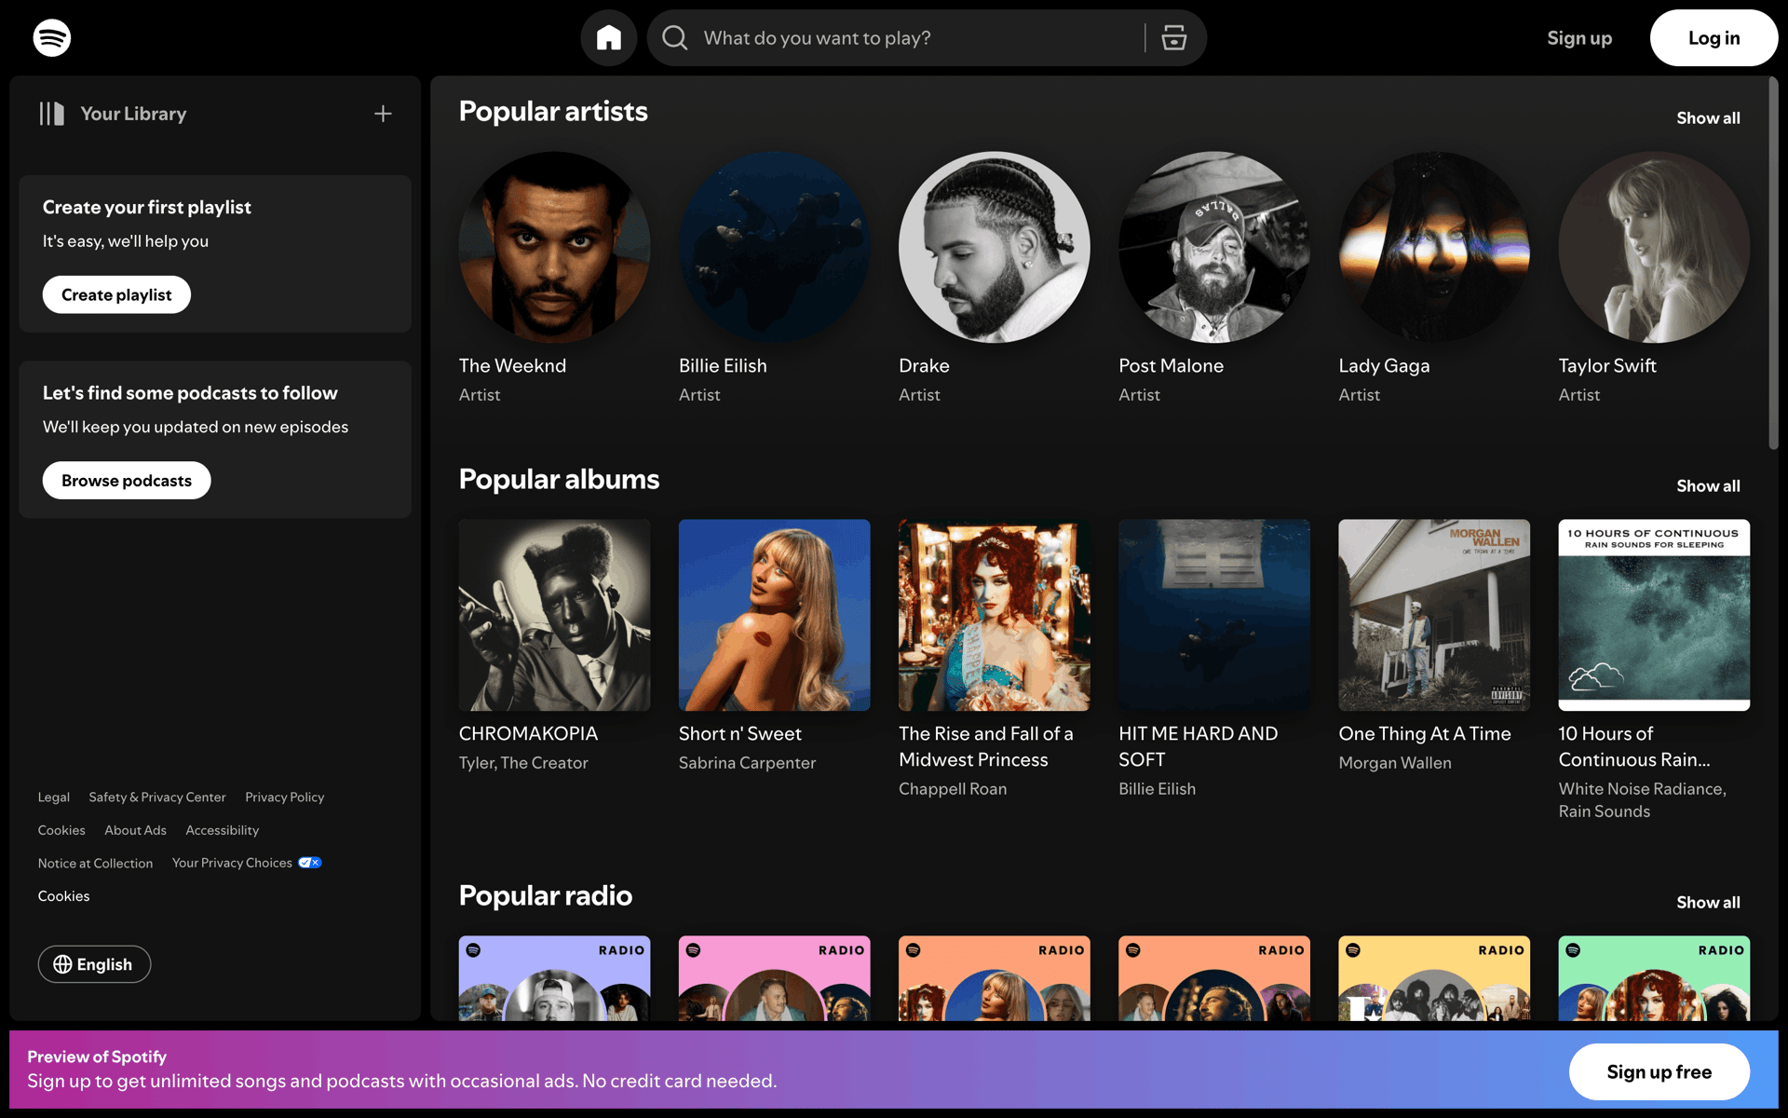Open Your Privacy Choices link
The height and width of the screenshot is (1118, 1788).
click(x=232, y=864)
